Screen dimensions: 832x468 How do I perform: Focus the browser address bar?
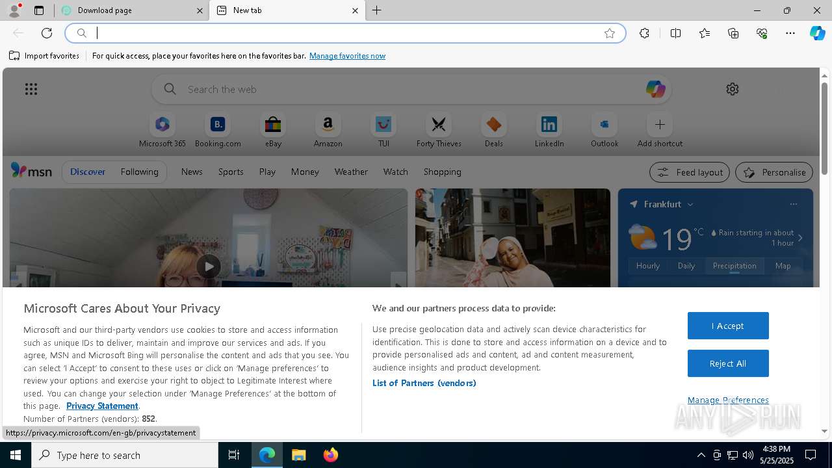[344, 33]
